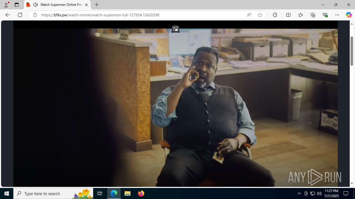The width and height of the screenshot is (355, 199).
Task: Open tab actions menu
Action: click(x=16, y=5)
